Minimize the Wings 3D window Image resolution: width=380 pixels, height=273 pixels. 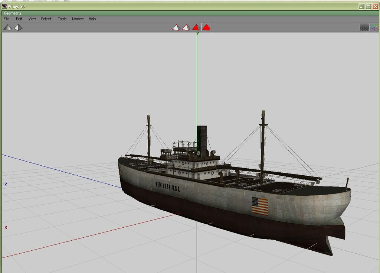361,7
